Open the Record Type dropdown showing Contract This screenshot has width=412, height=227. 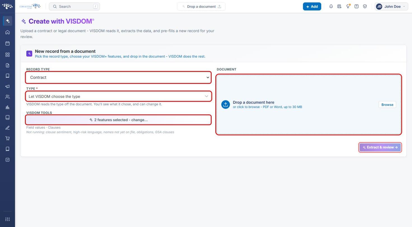[x=118, y=77]
